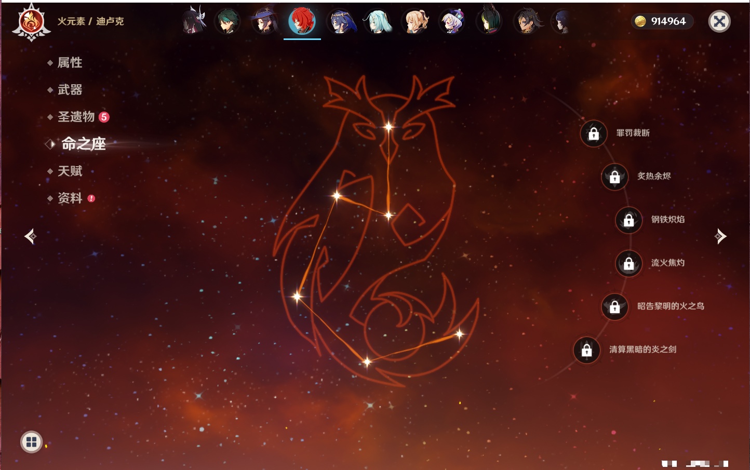Viewport: 750px width, 470px height.
Task: Switch to previous character with left arrow
Action: click(x=31, y=236)
